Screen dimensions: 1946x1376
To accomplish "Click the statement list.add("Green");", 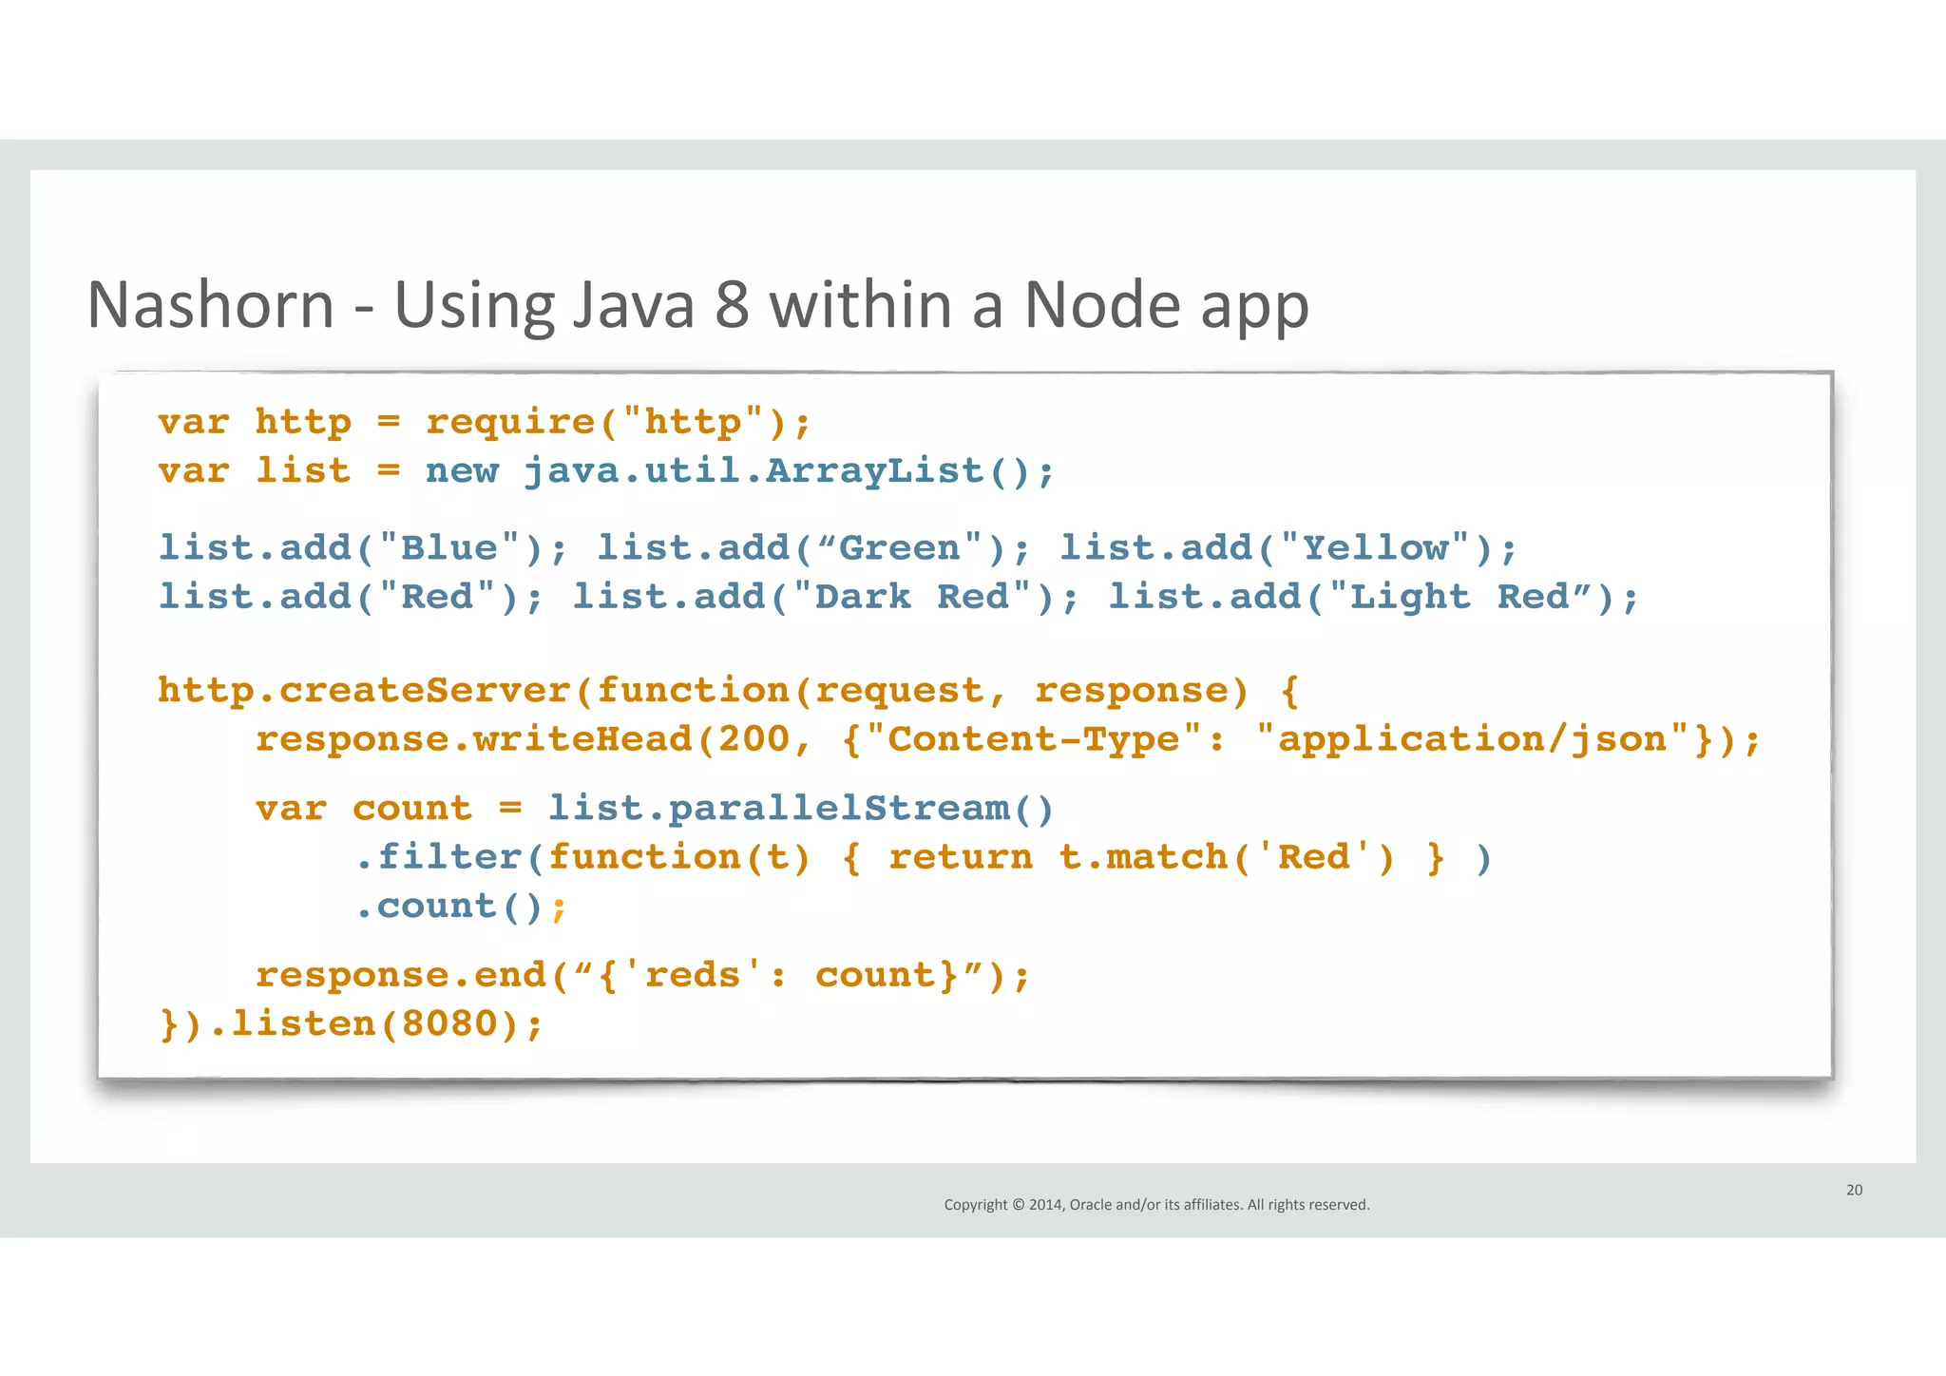I will [x=813, y=548].
